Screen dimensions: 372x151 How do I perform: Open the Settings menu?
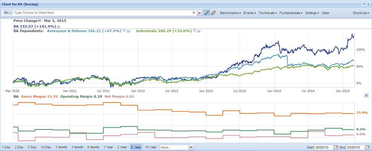pos(312,13)
